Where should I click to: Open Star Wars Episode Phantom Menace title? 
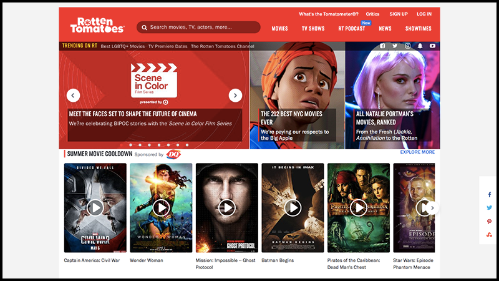click(x=413, y=264)
